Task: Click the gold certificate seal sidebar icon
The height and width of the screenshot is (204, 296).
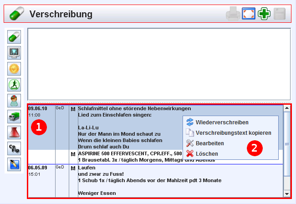Action: 15,69
